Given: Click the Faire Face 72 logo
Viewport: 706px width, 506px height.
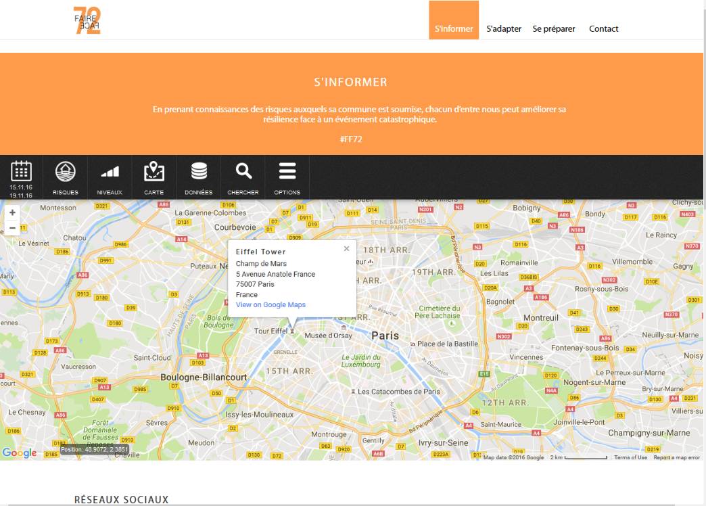Looking at the screenshot, I should click(87, 20).
